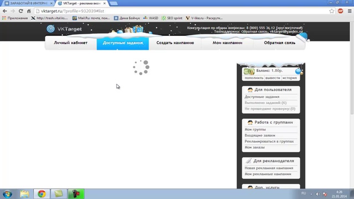Open the WASD bookmark

pyautogui.click(x=151, y=18)
